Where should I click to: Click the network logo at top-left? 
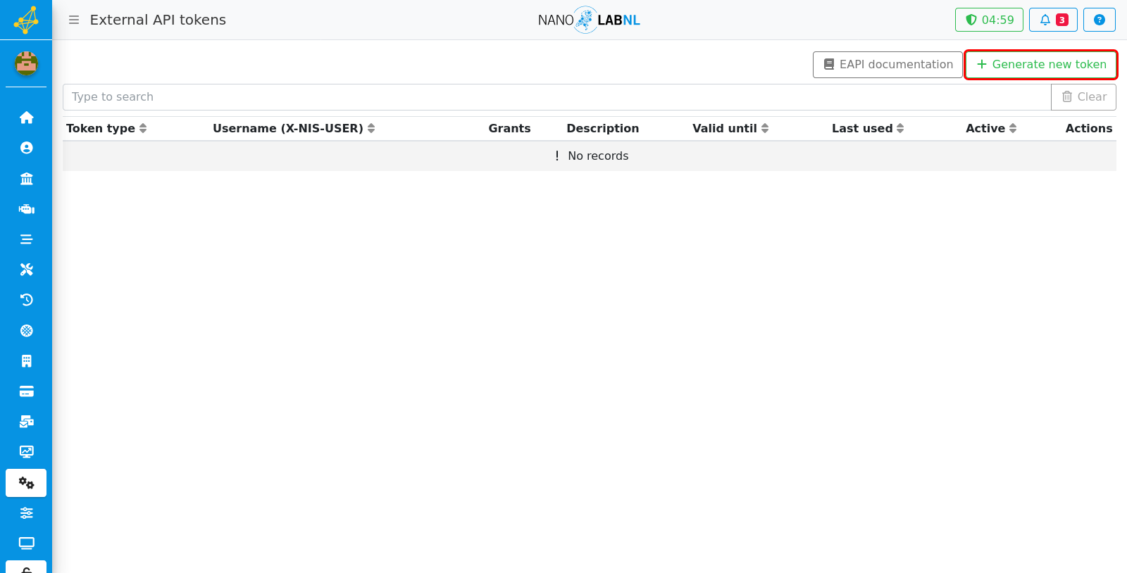(26, 20)
